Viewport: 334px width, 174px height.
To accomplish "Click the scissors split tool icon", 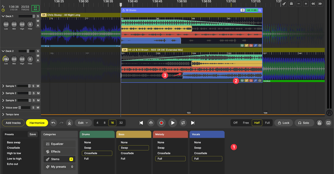I will click(x=70, y=123).
